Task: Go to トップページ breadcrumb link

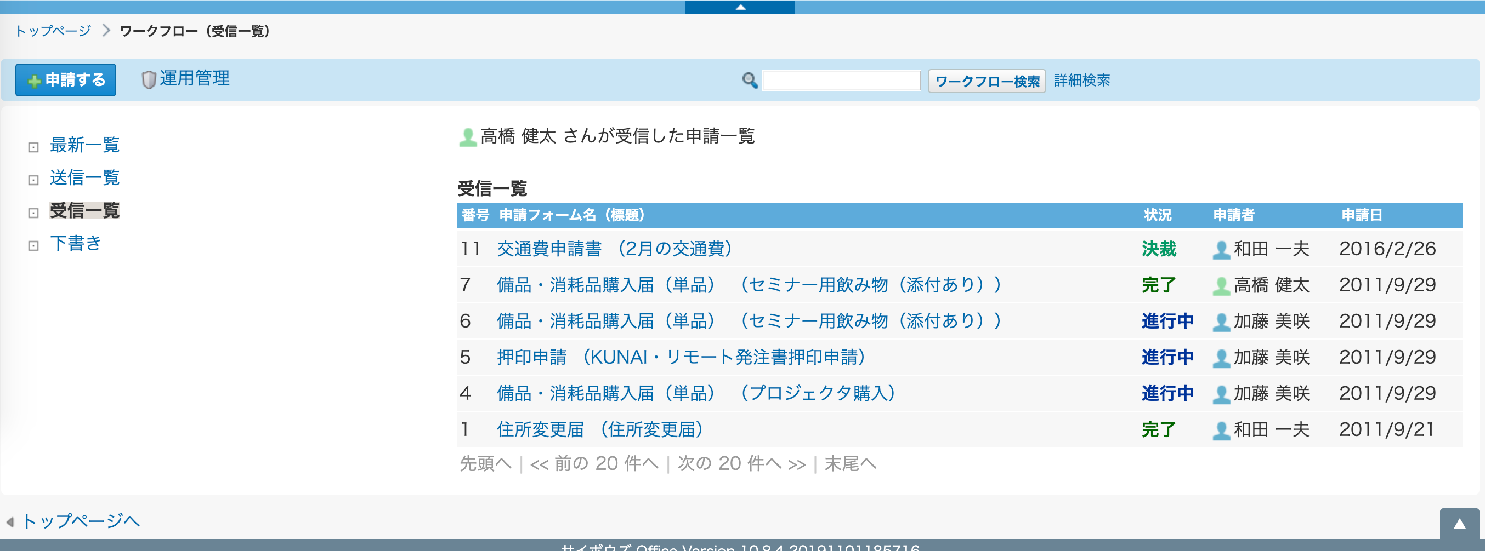Action: coord(53,31)
